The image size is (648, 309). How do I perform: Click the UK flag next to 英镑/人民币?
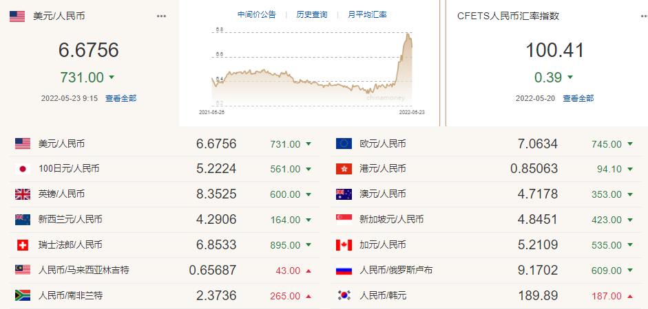23,194
